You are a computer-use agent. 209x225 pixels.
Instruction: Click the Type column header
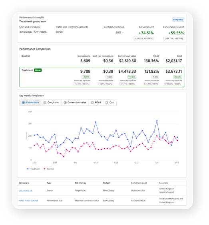pyautogui.click(x=49, y=183)
